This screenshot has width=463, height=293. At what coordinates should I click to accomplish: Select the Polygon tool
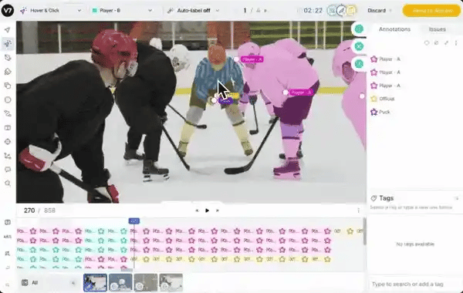point(8,58)
